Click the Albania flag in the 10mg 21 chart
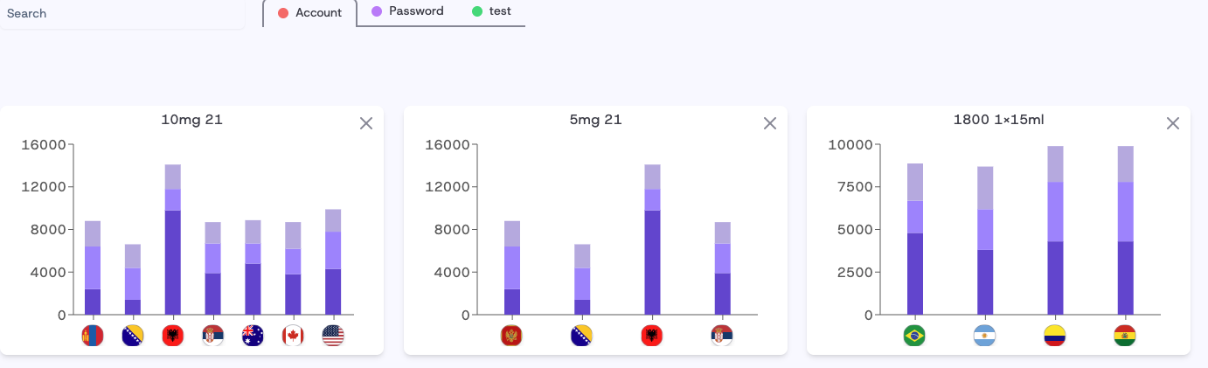 click(173, 336)
